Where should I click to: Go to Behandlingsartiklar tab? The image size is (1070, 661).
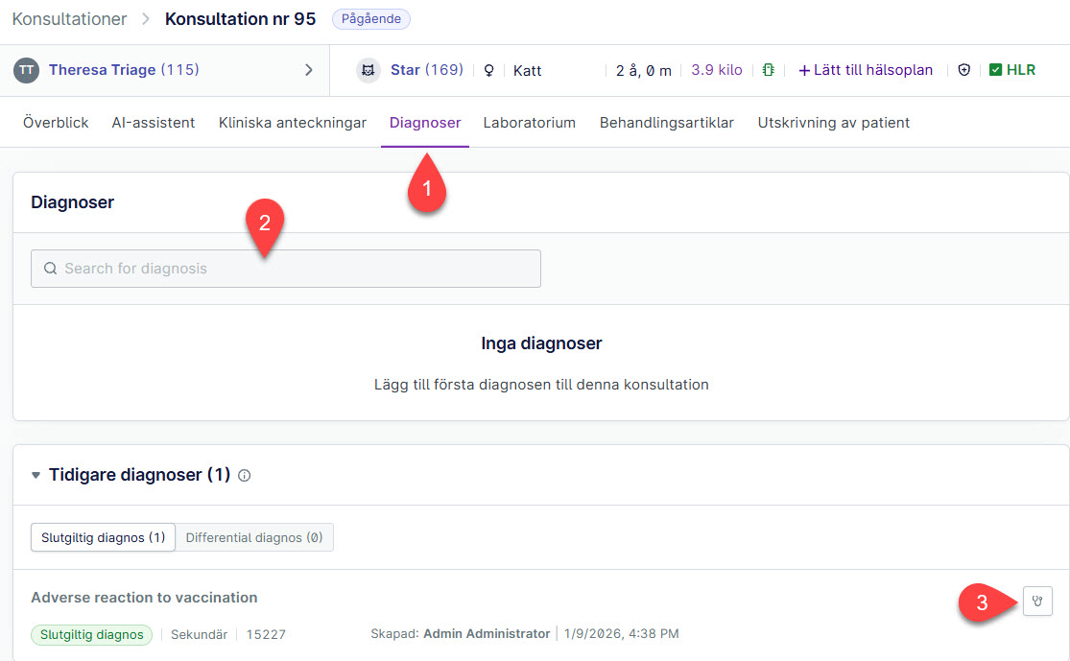(667, 123)
